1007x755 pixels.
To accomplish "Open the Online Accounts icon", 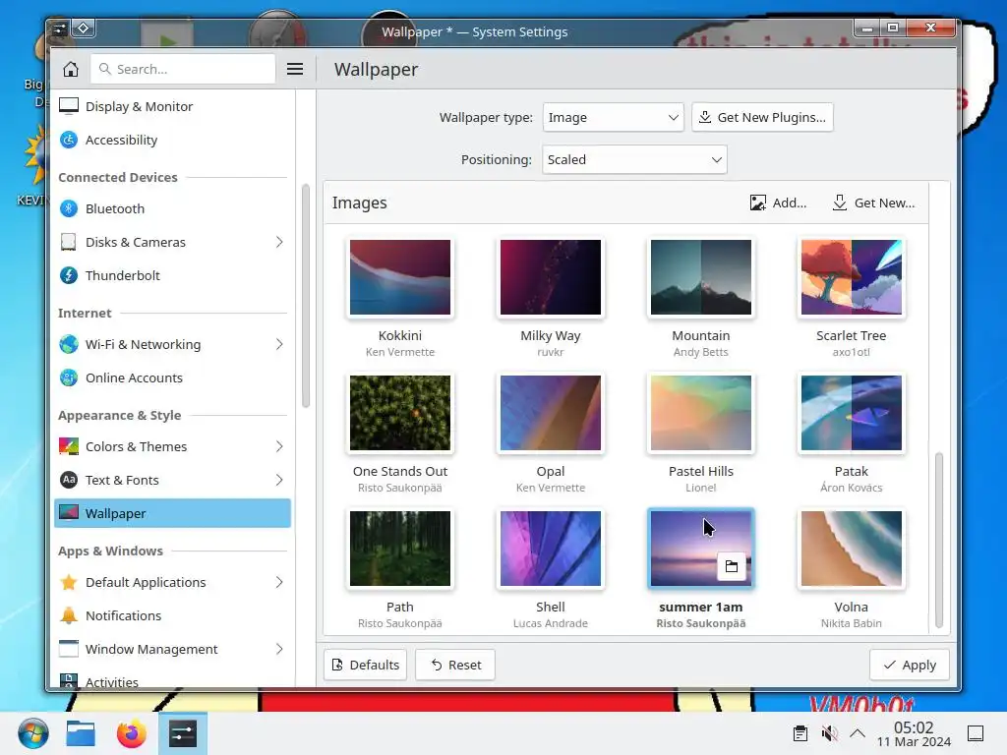I will tap(69, 377).
